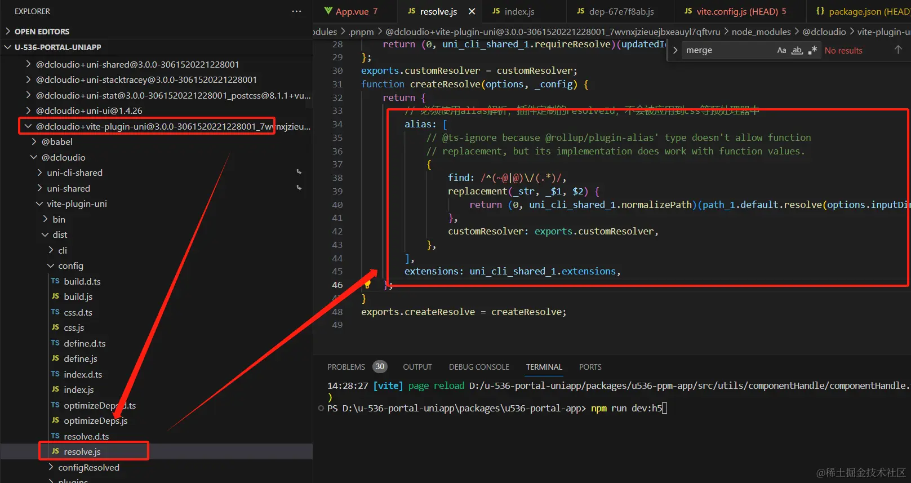This screenshot has height=483, width=911.
Task: Switch to the App.vue editor tab
Action: pyautogui.click(x=351, y=11)
